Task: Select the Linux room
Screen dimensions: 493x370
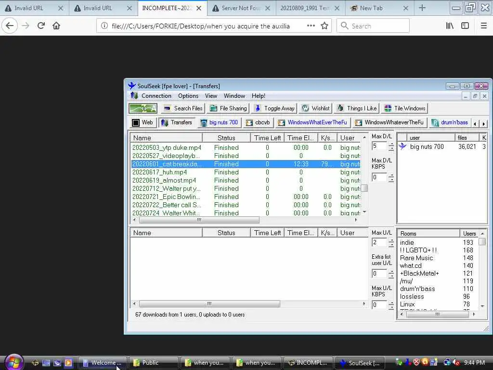Action: [407, 304]
